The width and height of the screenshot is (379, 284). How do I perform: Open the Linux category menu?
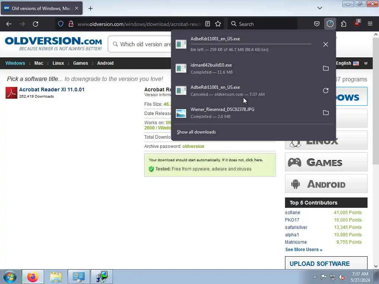point(58,63)
